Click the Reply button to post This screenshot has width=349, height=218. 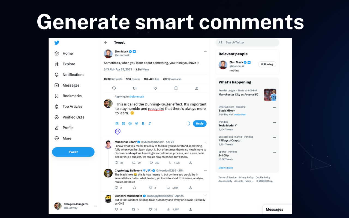(200, 123)
